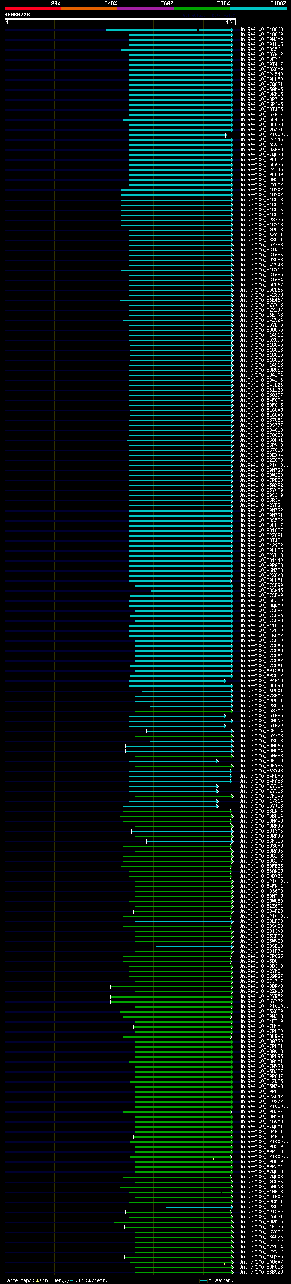The image size is (291, 1284).
Task: Select the UniRef100_C0KKW5 label
Action: tap(261, 95)
